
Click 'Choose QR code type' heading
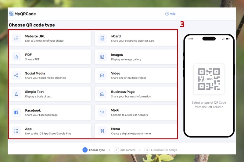(32, 25)
